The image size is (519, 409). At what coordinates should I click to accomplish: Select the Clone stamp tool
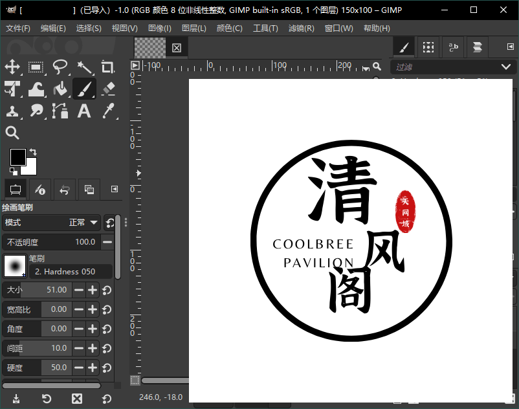click(12, 111)
